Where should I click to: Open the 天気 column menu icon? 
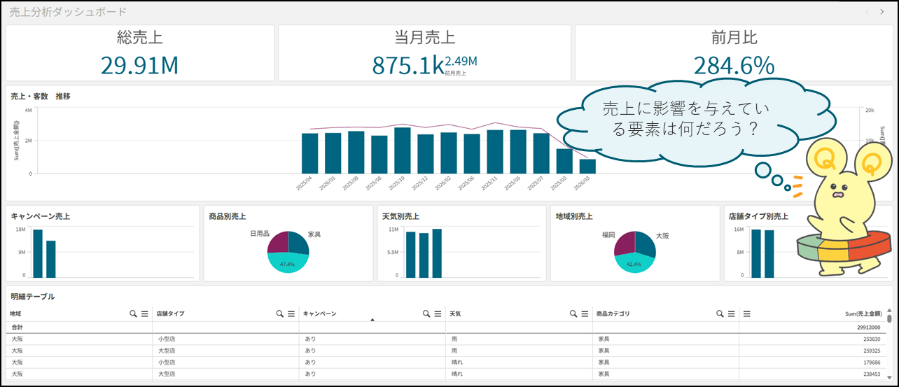(x=584, y=314)
